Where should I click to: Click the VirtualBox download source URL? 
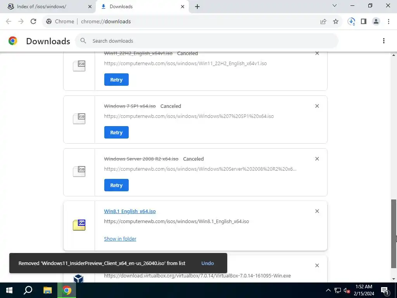click(197, 276)
